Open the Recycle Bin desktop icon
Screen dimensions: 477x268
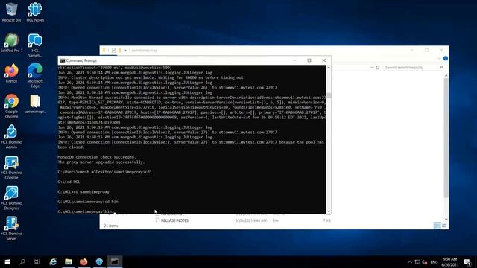tap(11, 12)
